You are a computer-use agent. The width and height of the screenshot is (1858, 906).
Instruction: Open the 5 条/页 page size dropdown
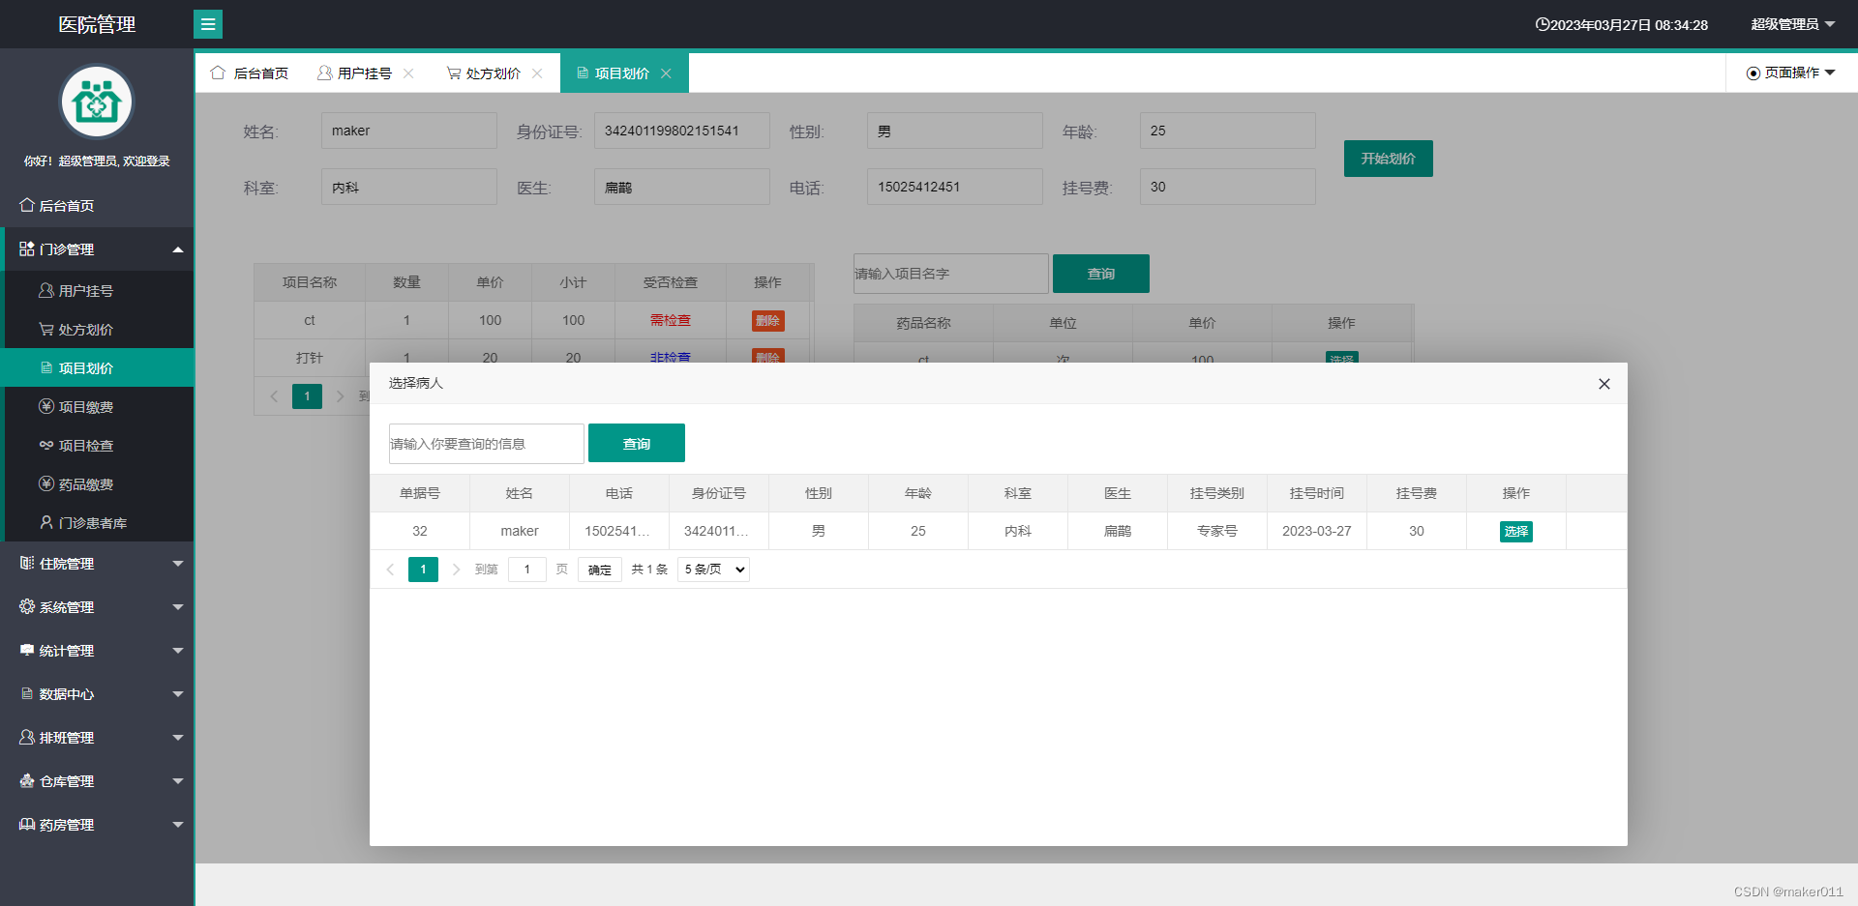(x=713, y=570)
